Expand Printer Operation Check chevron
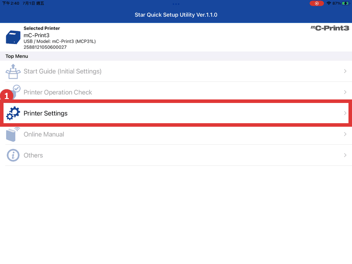352x264 pixels. [x=345, y=92]
